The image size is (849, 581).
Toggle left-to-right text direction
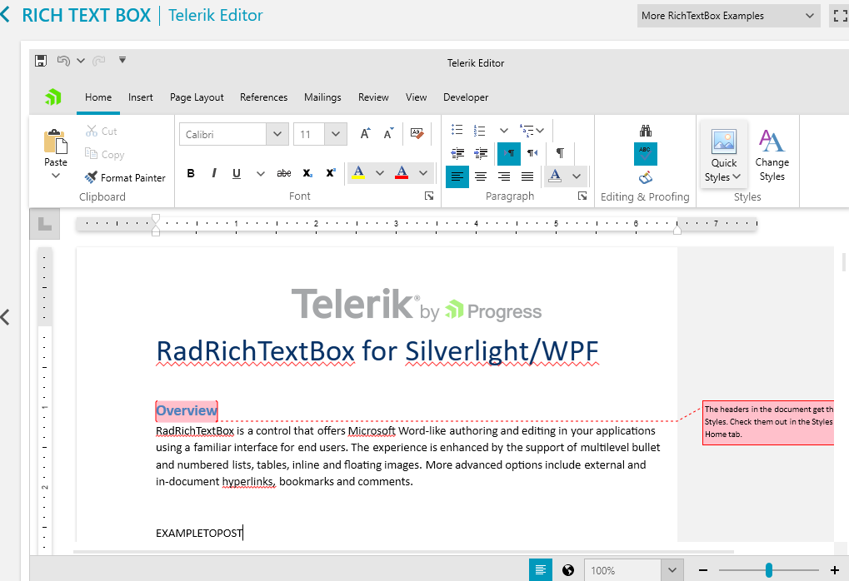click(509, 153)
